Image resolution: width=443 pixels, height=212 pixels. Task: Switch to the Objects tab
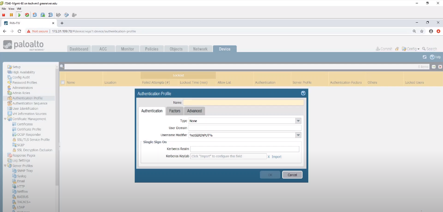click(x=176, y=49)
